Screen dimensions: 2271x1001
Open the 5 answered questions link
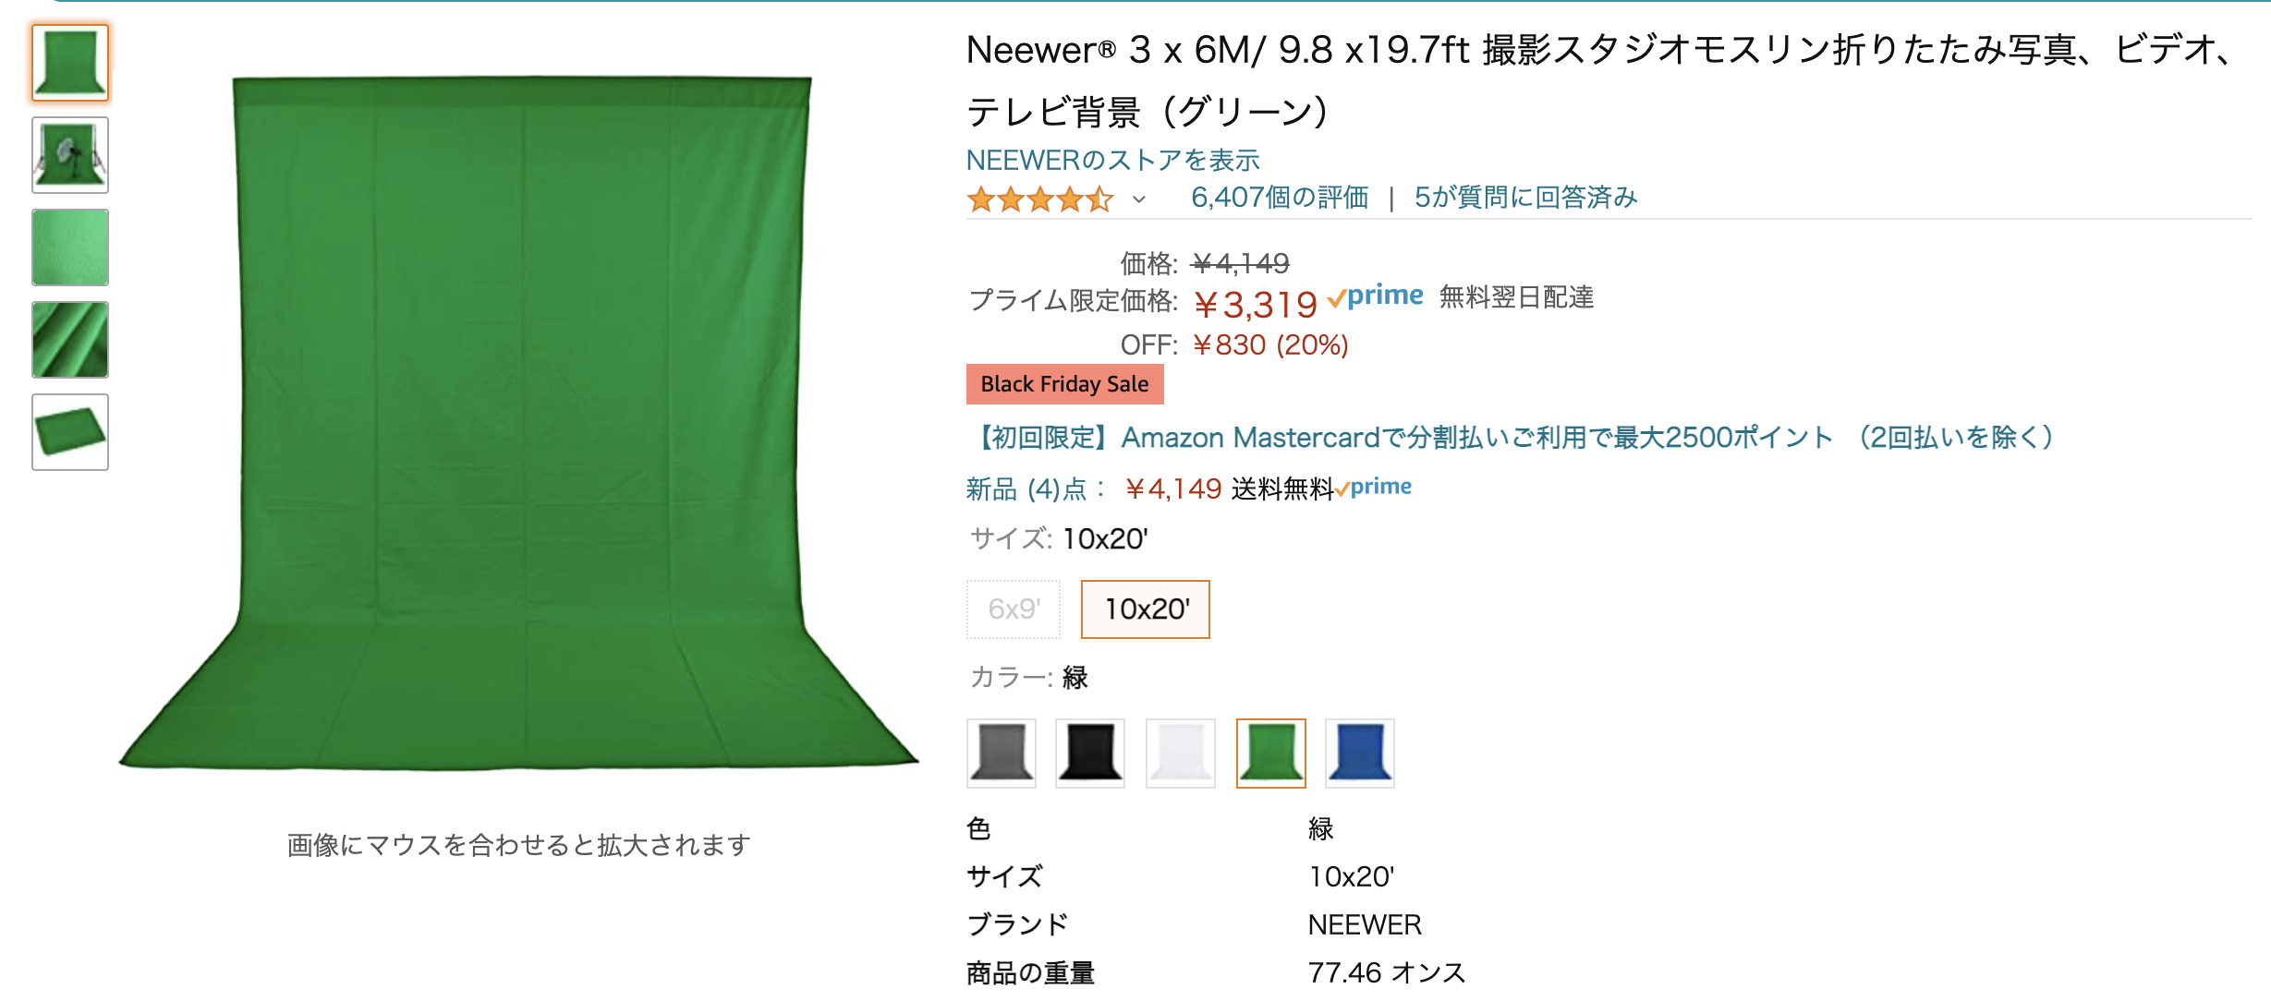point(1525,198)
